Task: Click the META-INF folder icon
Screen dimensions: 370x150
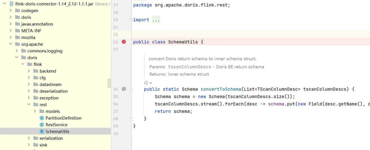Action: click(x=18, y=31)
